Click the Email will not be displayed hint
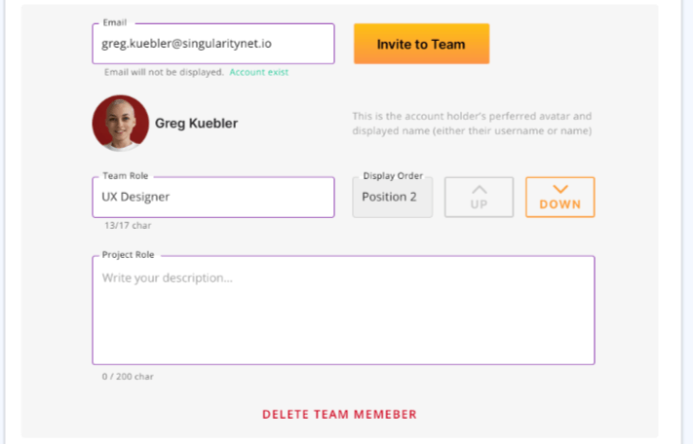 point(164,72)
